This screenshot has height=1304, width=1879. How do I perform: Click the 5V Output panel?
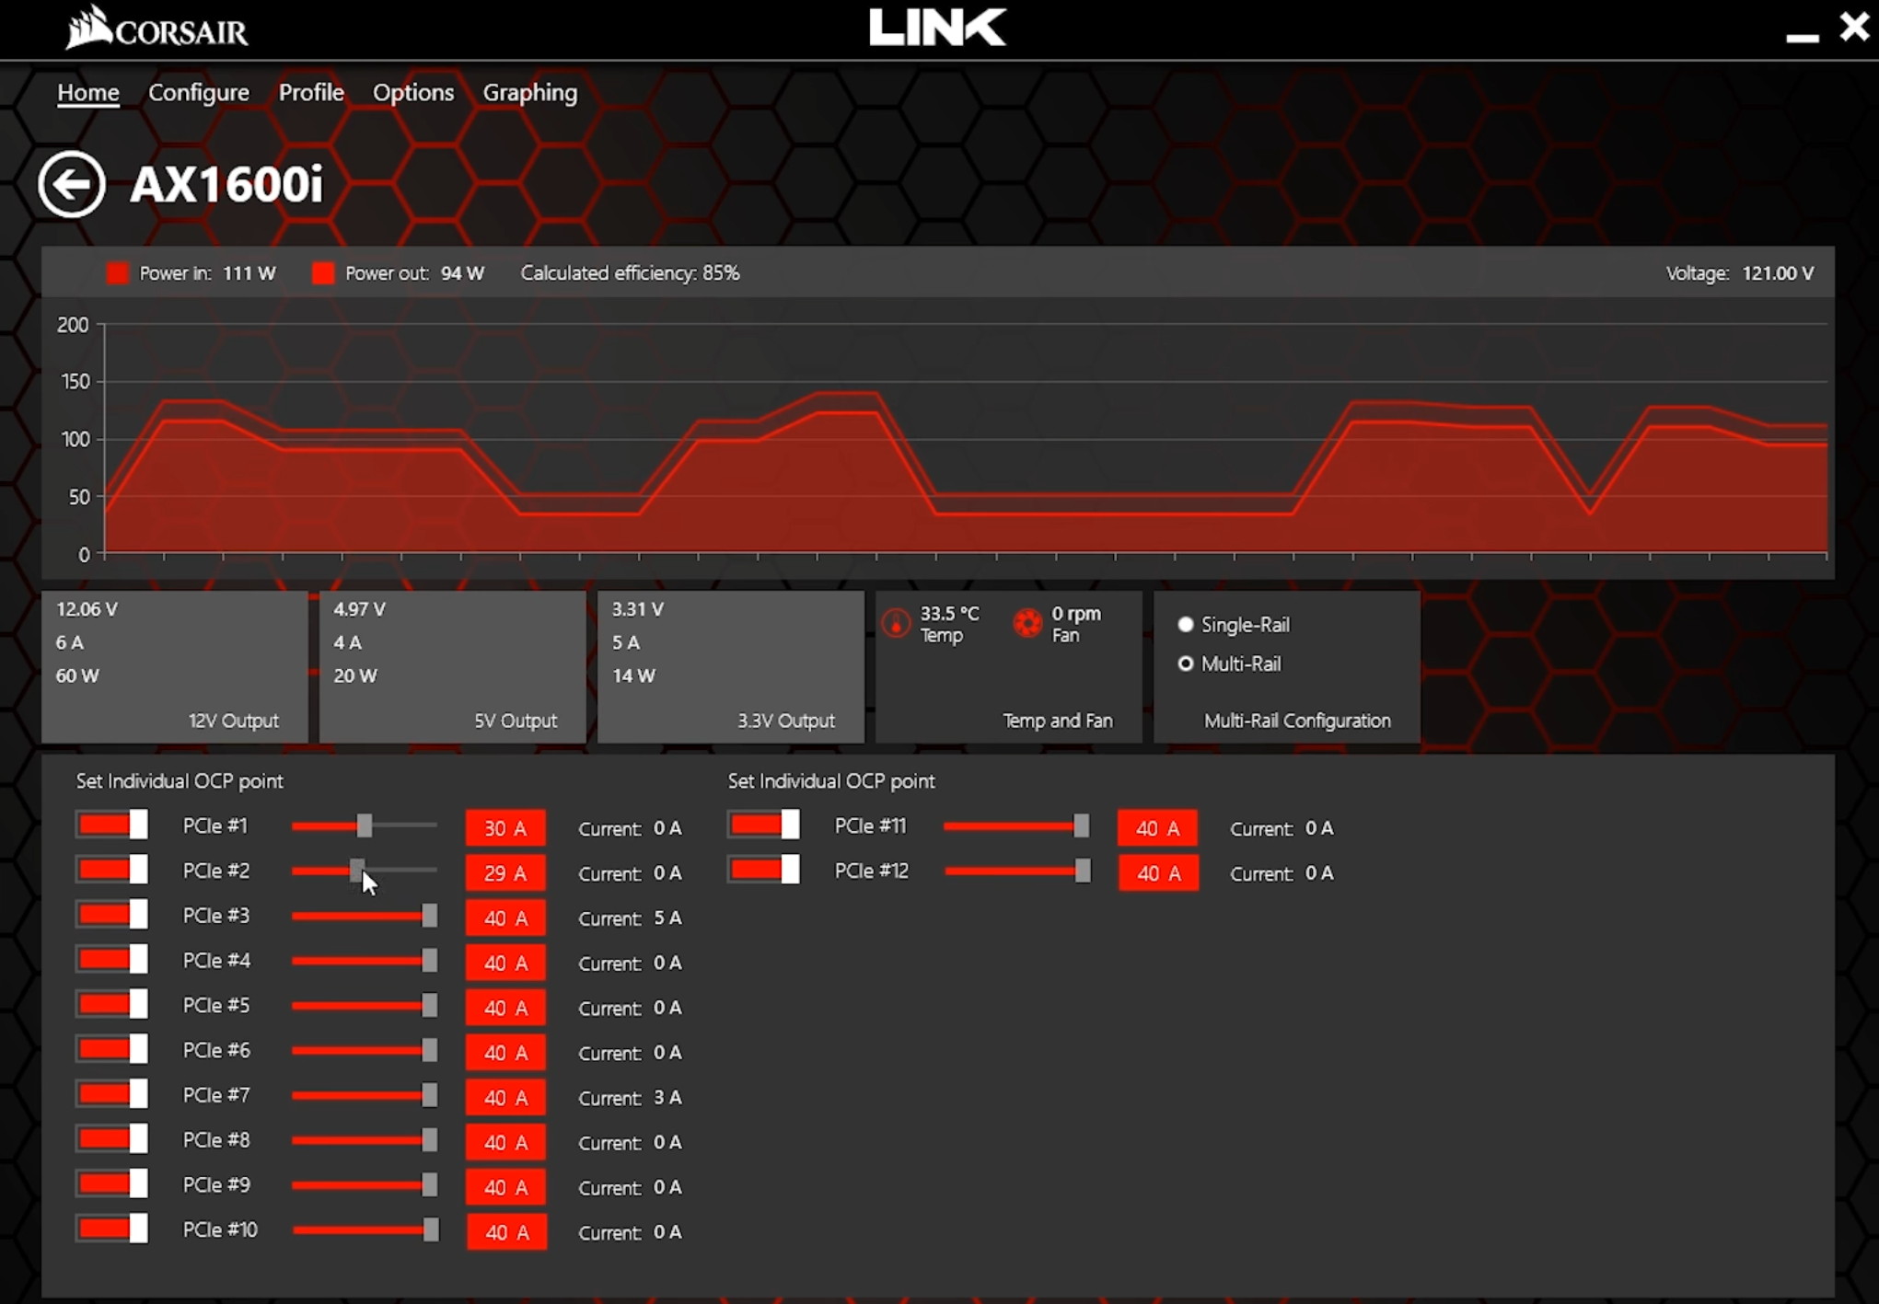(x=453, y=667)
